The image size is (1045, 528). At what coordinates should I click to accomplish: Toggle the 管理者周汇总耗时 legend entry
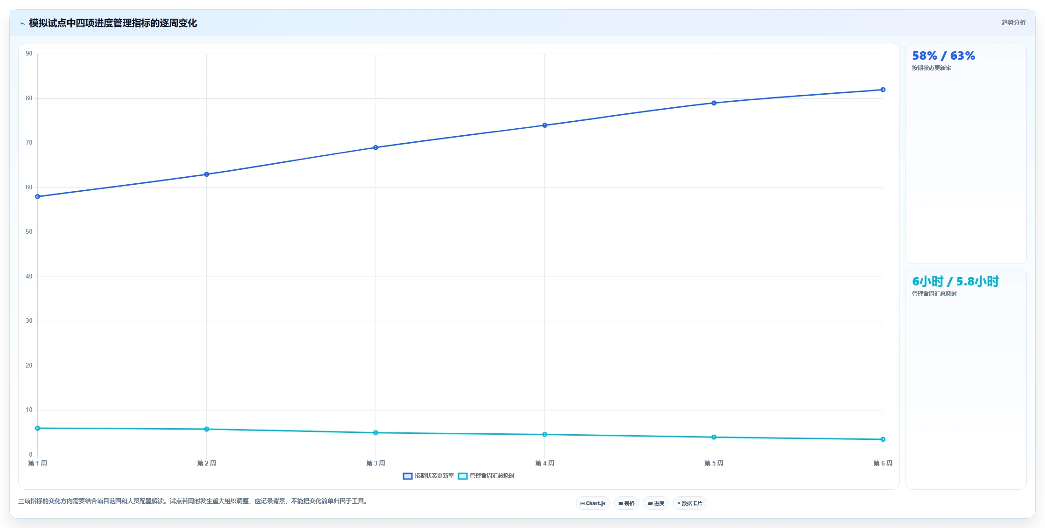click(486, 476)
